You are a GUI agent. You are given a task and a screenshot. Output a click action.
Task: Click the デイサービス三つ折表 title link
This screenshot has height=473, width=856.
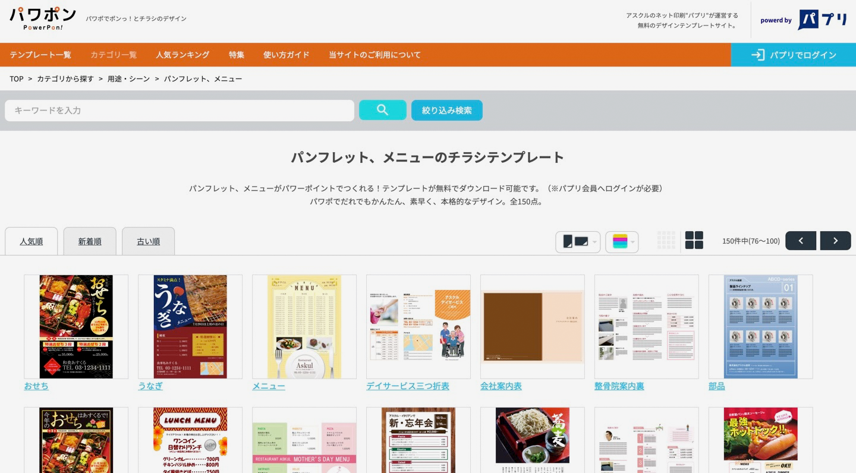408,386
